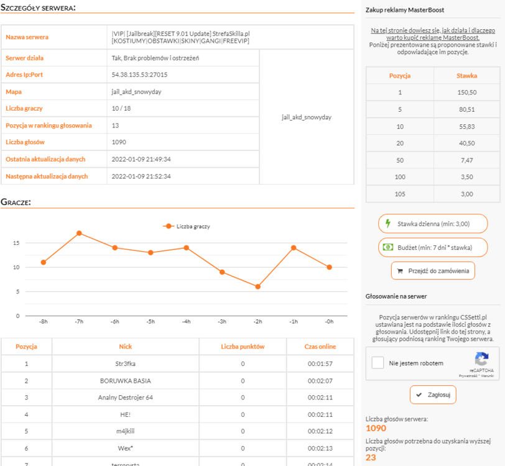Click the orange 1090 votes count
This screenshot has width=505, height=466.
pyautogui.click(x=376, y=428)
